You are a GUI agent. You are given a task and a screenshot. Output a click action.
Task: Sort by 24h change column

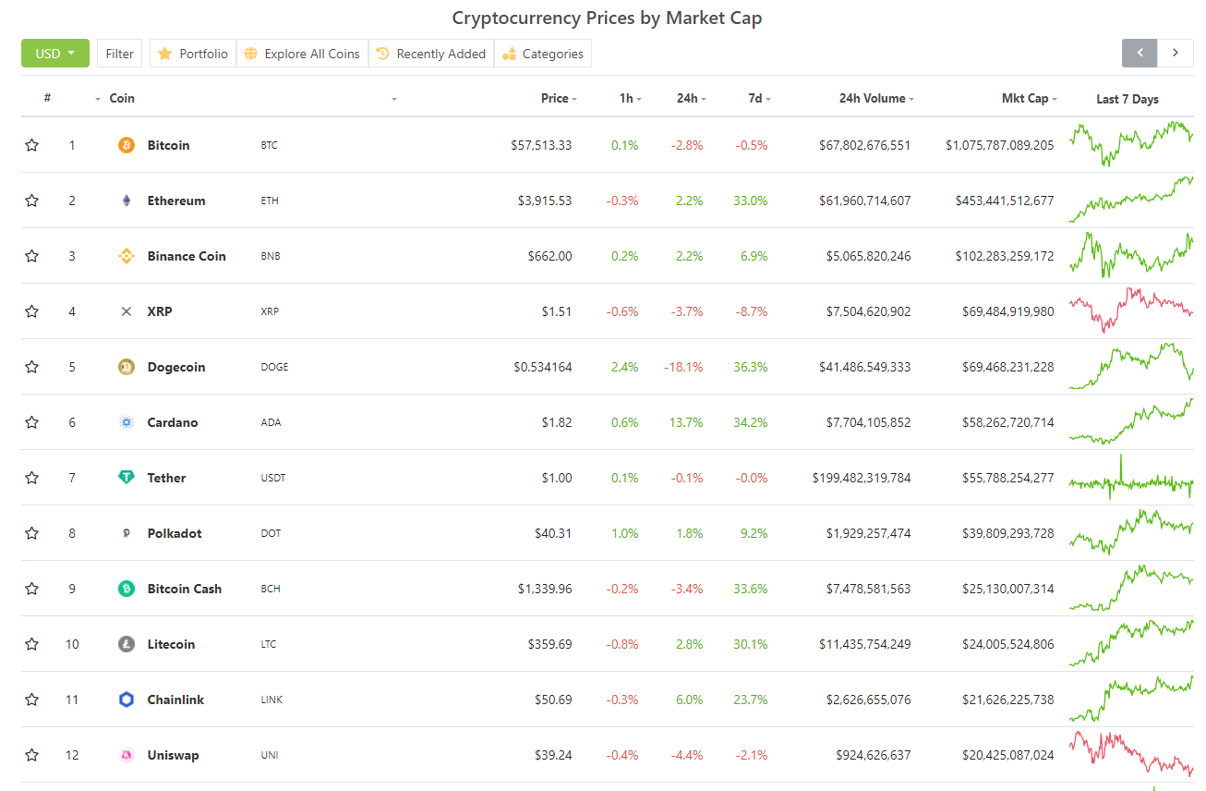click(691, 98)
